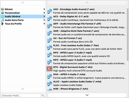Click the 'Apple Lossless Audio Codec' description line

coord(68,85)
